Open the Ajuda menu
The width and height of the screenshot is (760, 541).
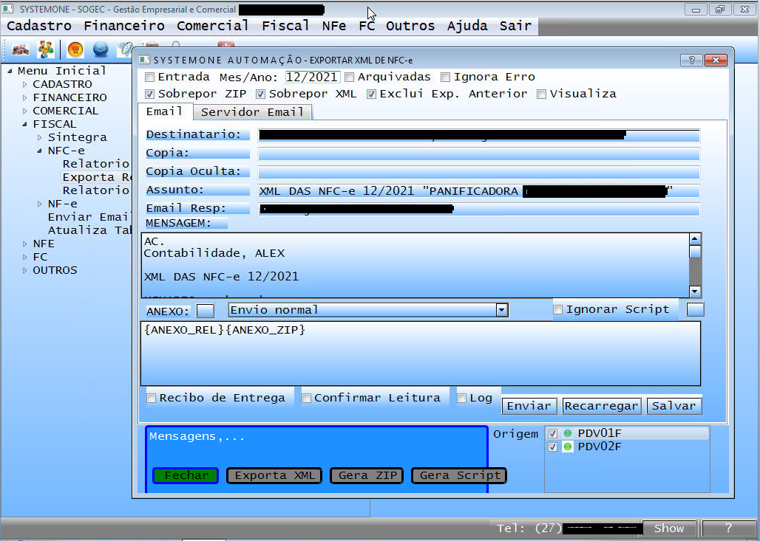click(x=467, y=26)
